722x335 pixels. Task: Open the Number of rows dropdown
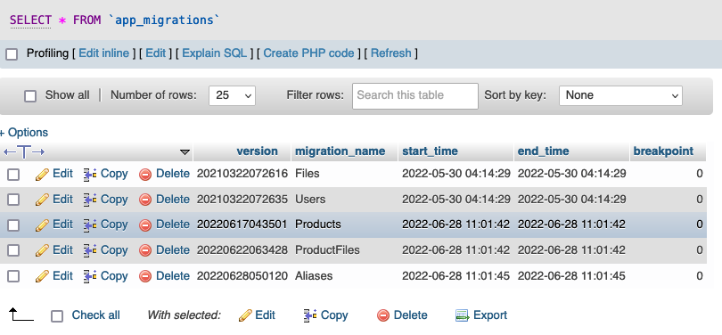232,95
